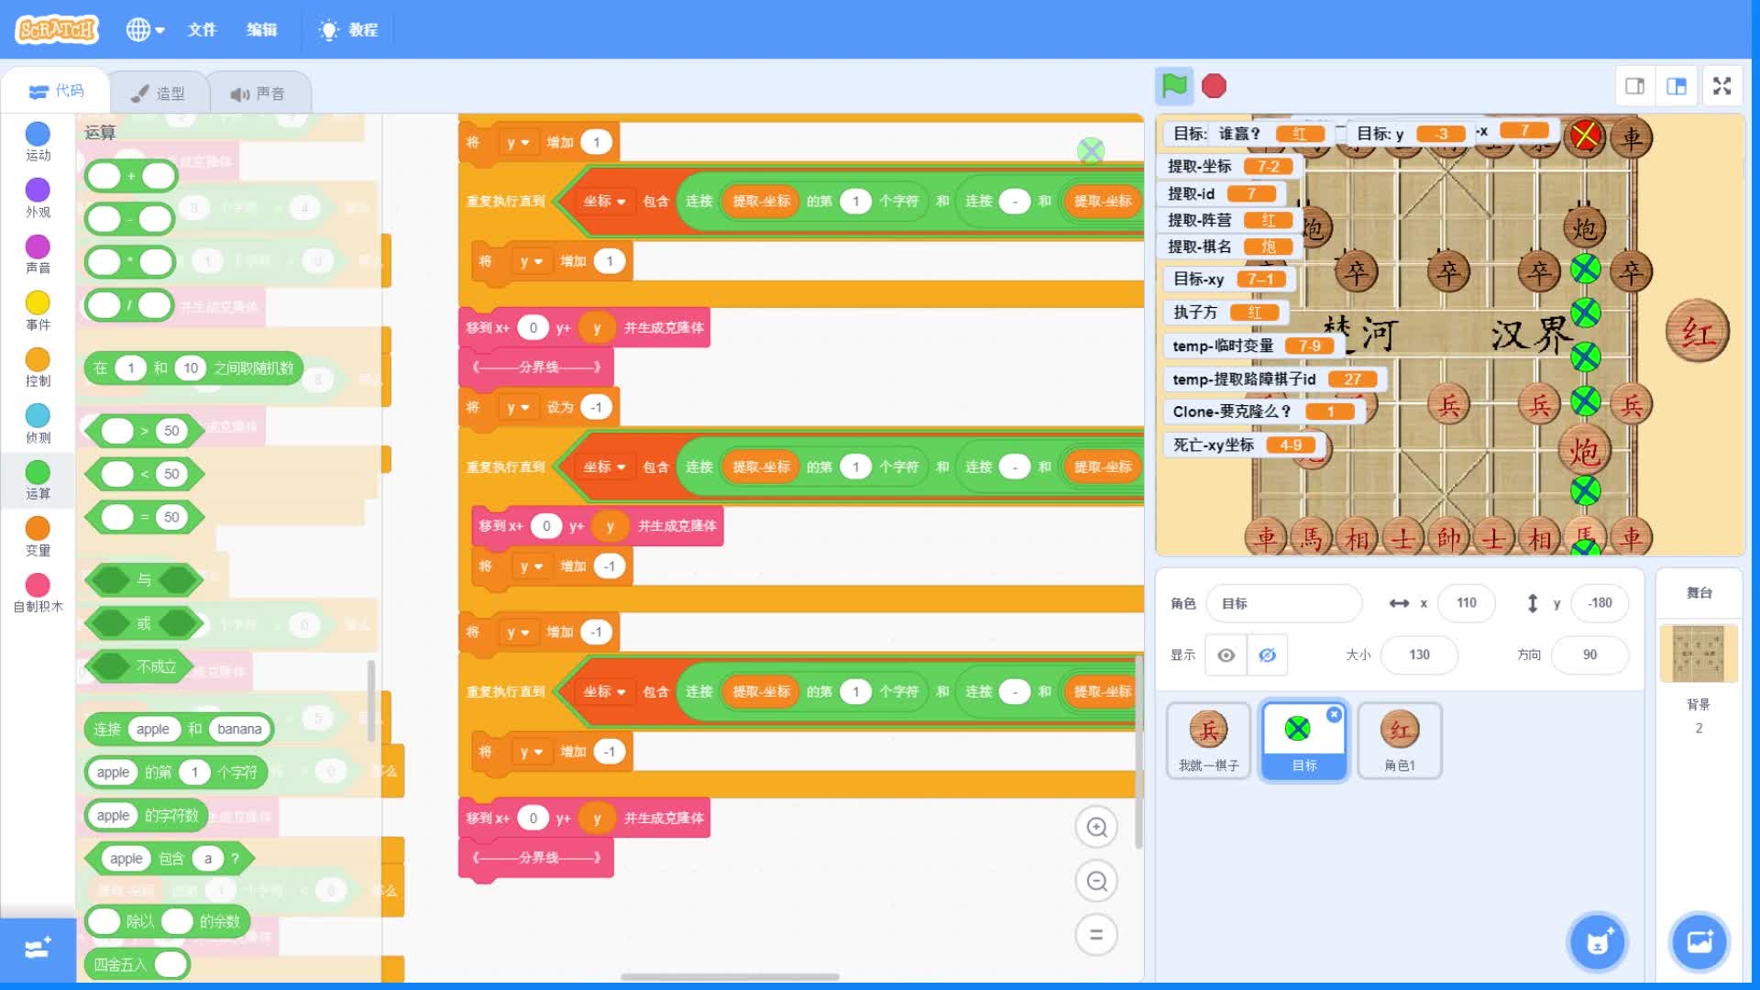The image size is (1760, 990).
Task: Open 坐标 dropdown in third 重复执行直到 block
Action: pos(604,691)
